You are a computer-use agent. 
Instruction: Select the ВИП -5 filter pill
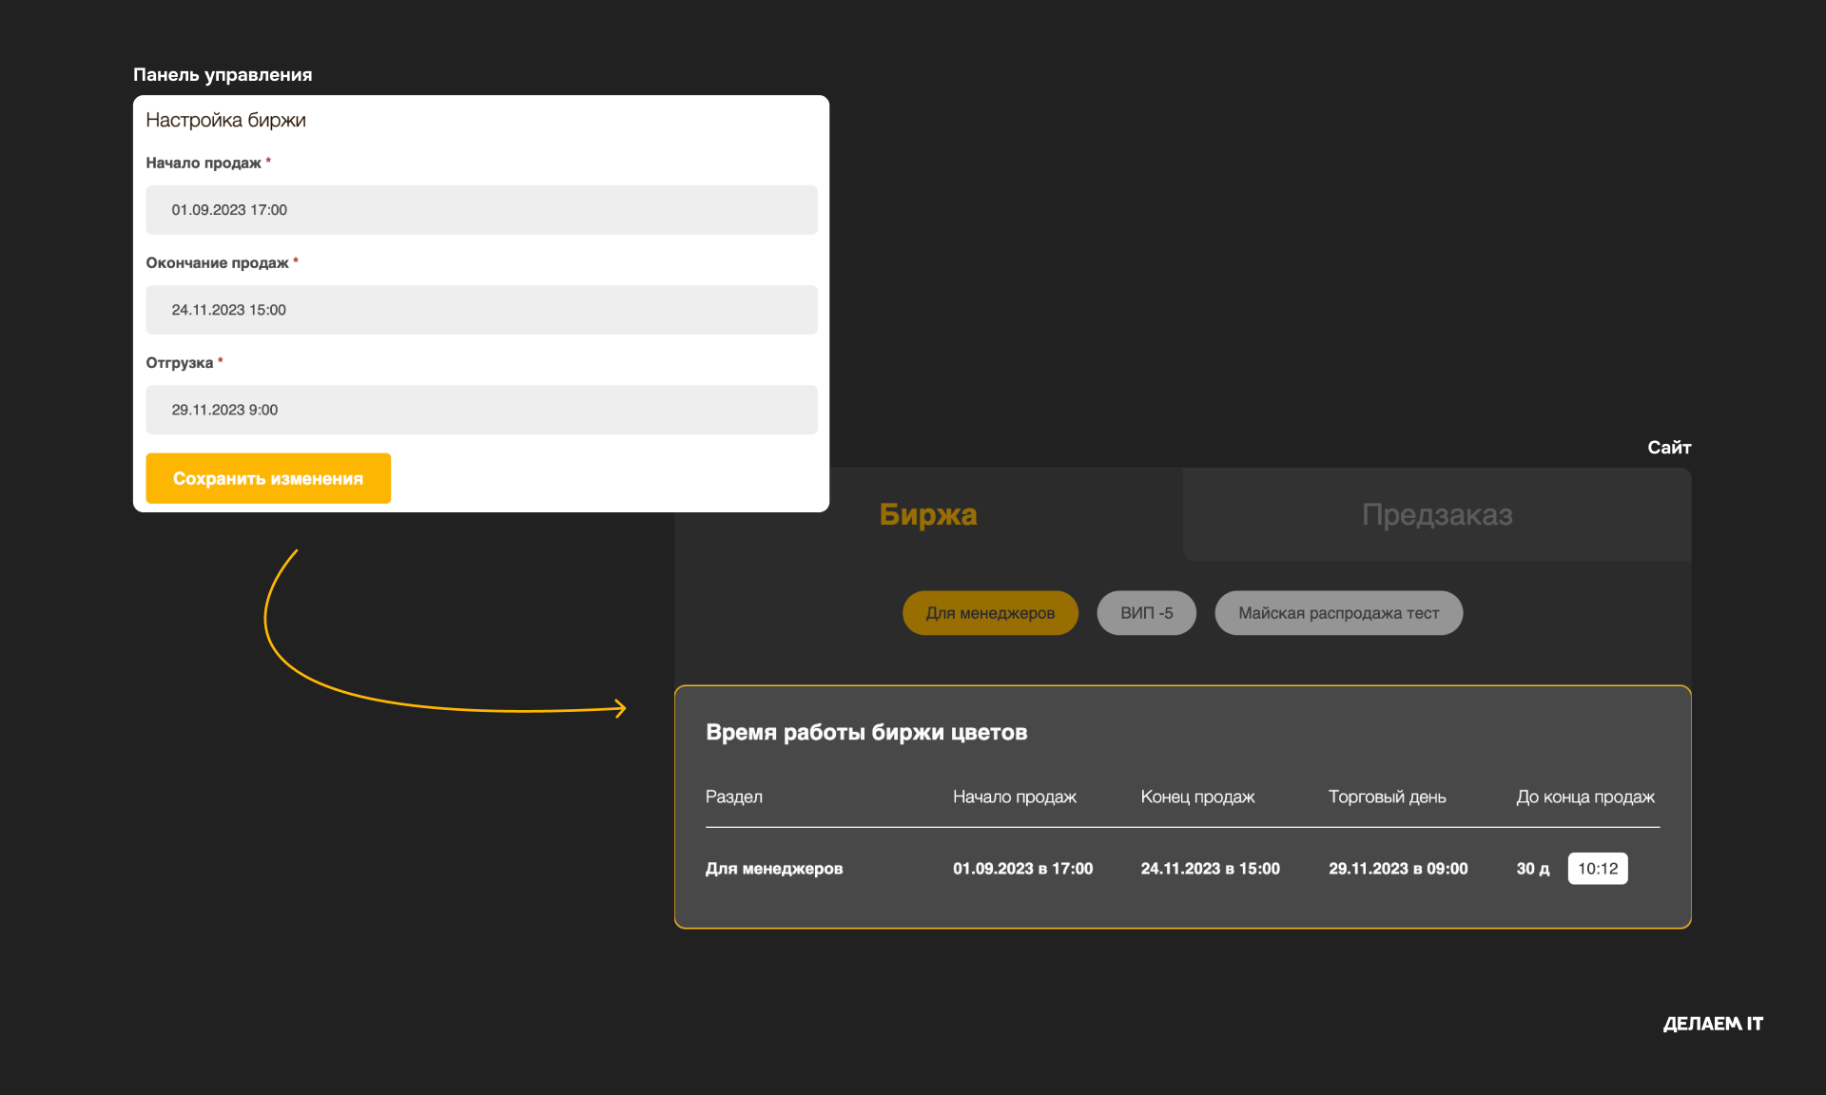pyautogui.click(x=1146, y=613)
